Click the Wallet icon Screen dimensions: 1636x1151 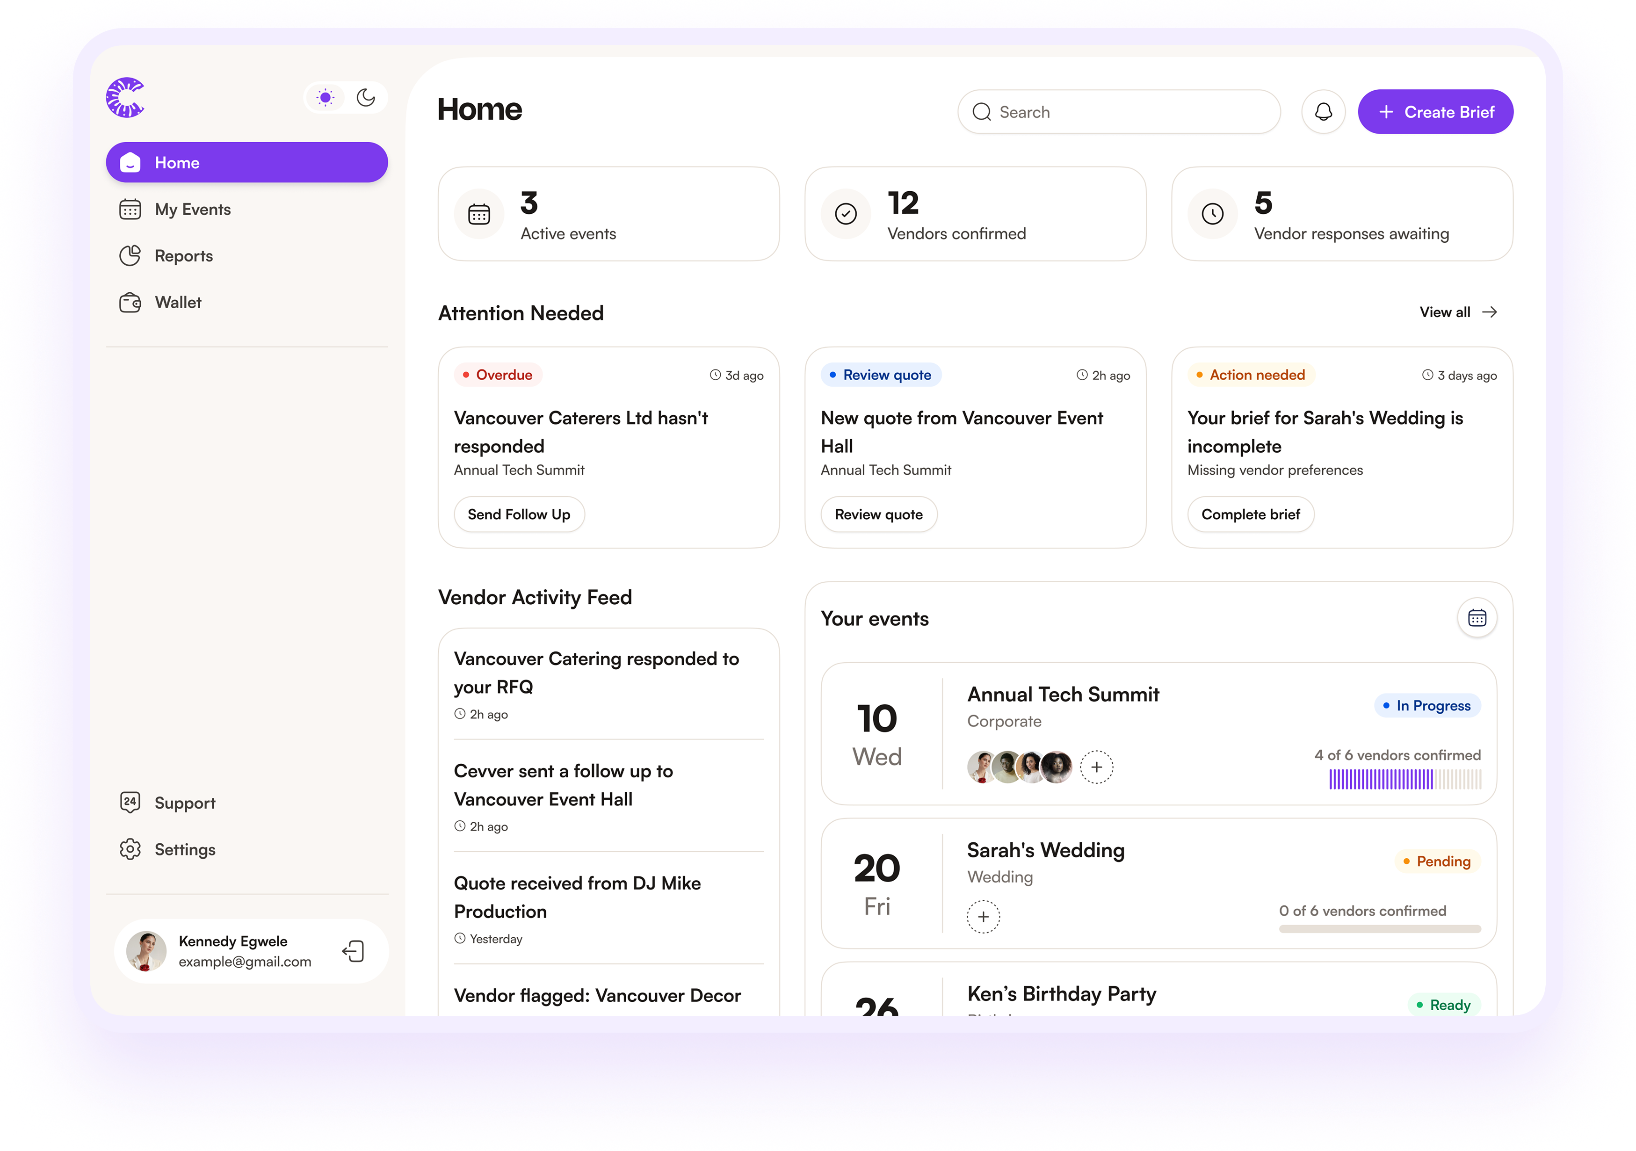[130, 302]
